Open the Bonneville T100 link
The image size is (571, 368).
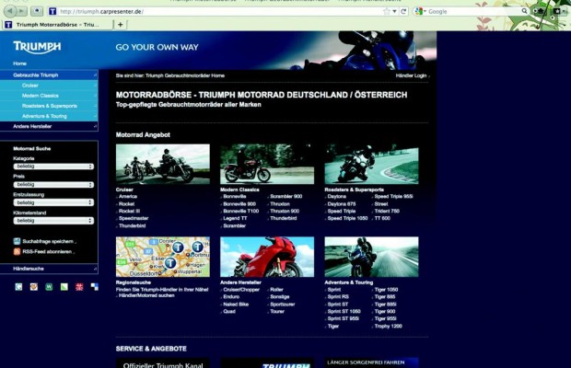tap(240, 211)
